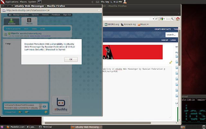Switch to the Warv0x chat tab
The width and height of the screenshot is (206, 129).
click(29, 21)
